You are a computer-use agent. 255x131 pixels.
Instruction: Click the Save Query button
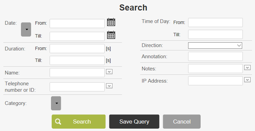134,122
